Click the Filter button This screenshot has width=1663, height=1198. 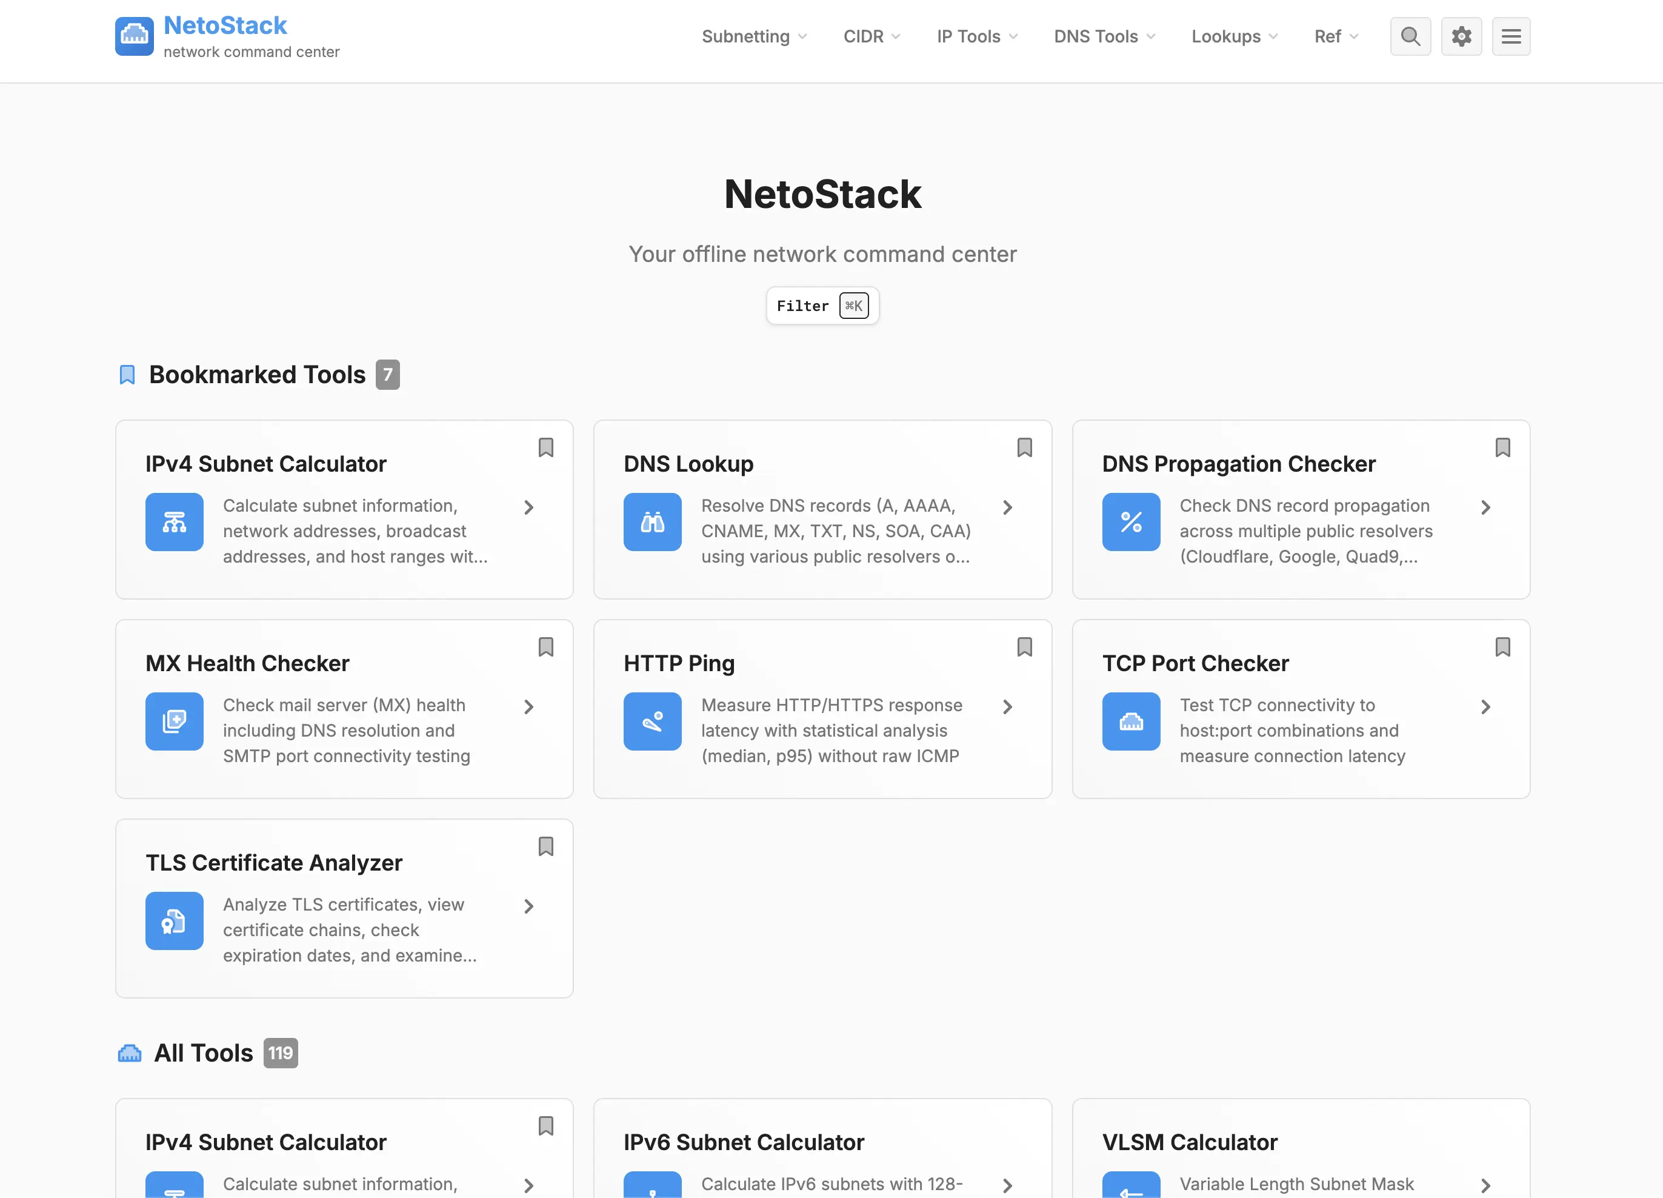pyautogui.click(x=822, y=306)
